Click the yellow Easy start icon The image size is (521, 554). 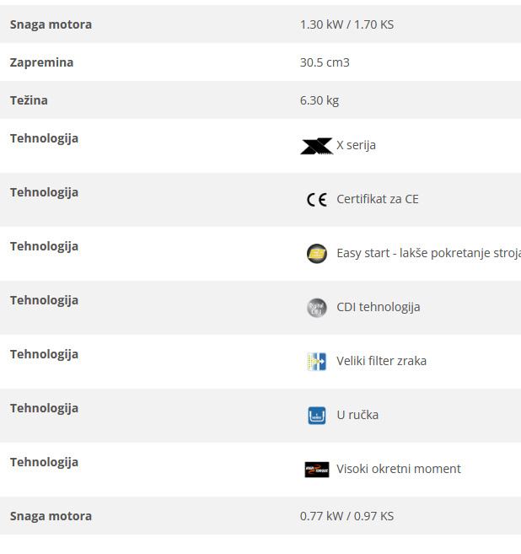[316, 254]
